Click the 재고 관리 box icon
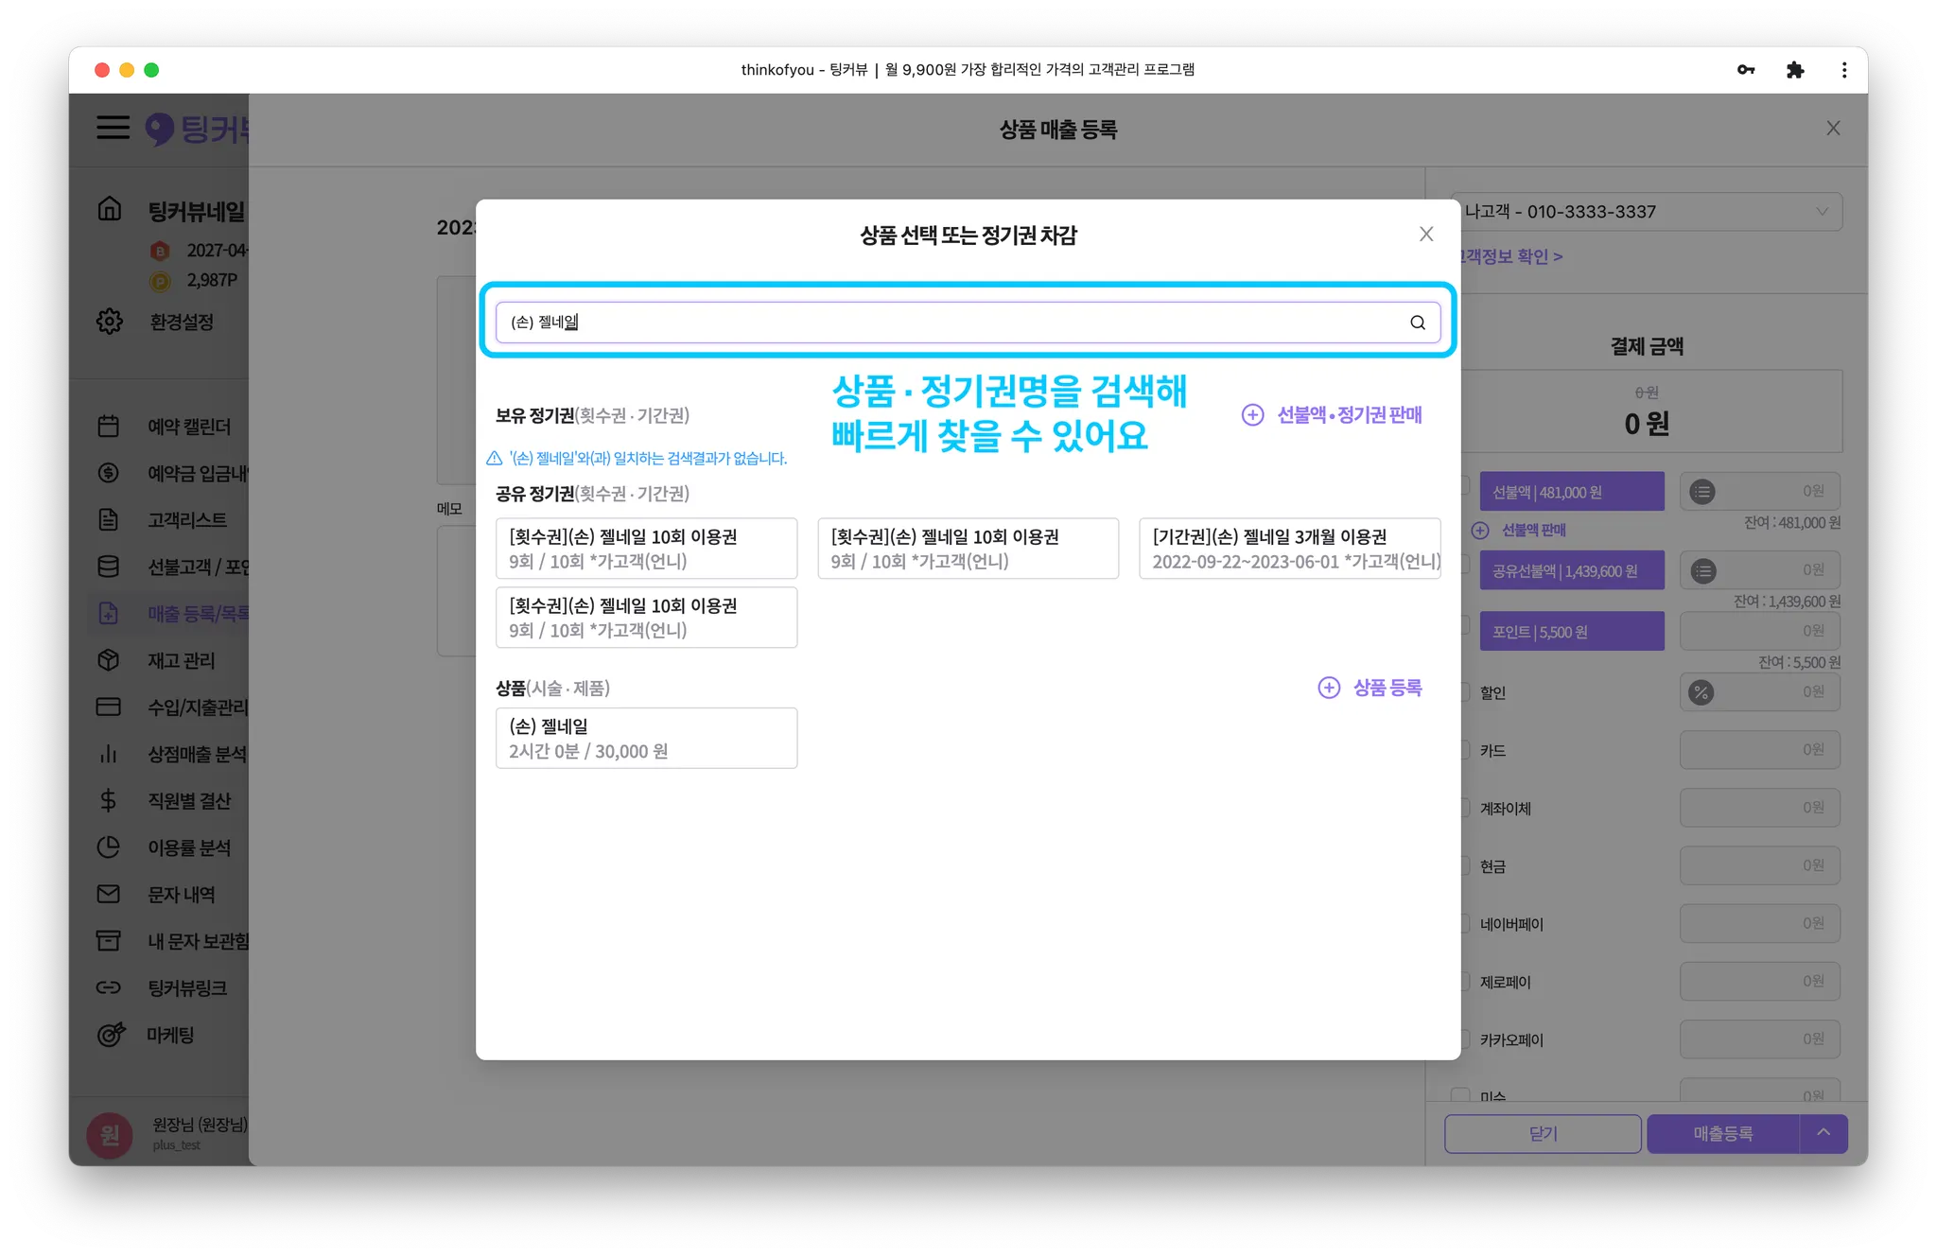The height and width of the screenshot is (1257, 1937). pos(109,660)
